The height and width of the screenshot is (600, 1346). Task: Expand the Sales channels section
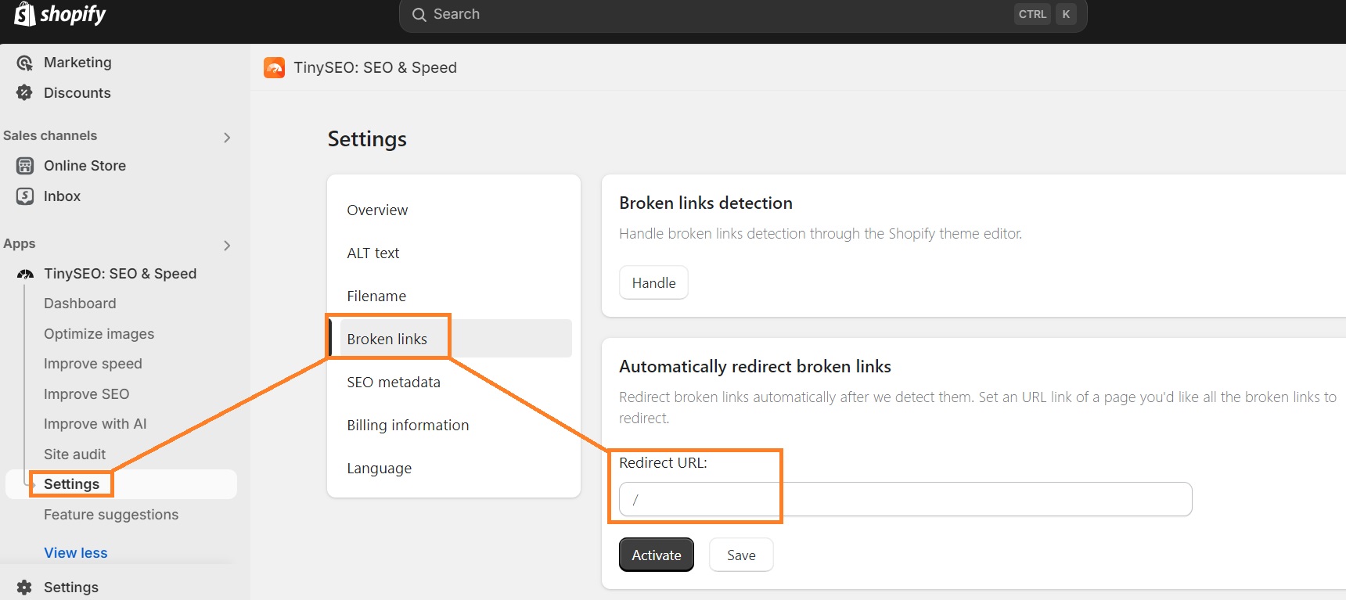pyautogui.click(x=227, y=137)
